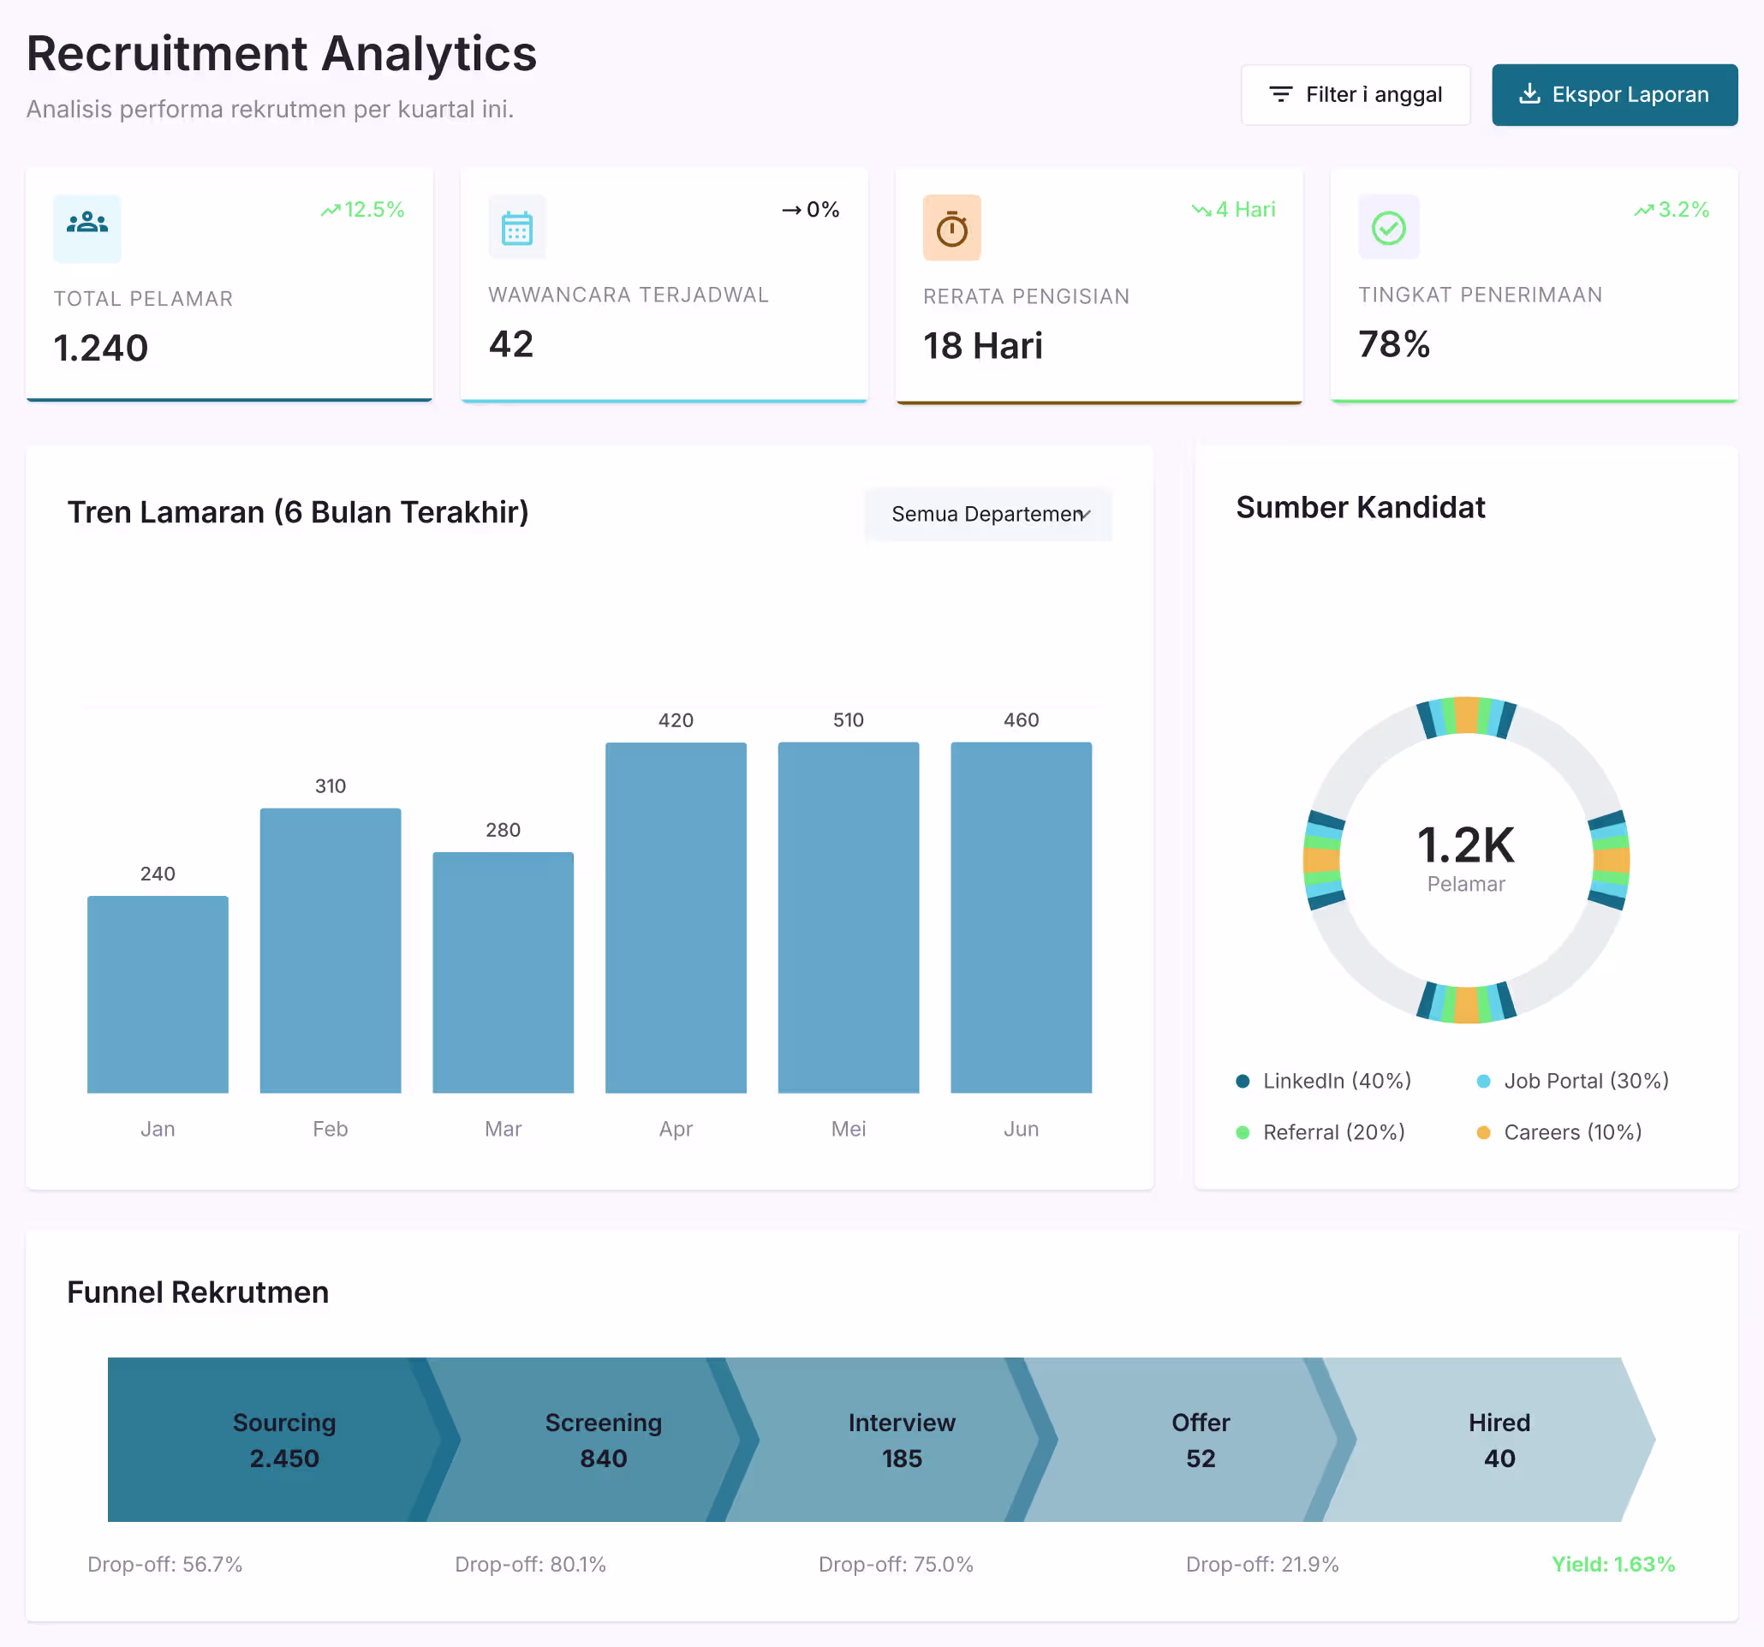Click the 42 scheduled interviews value
Screen dimensions: 1764x1647
511,344
